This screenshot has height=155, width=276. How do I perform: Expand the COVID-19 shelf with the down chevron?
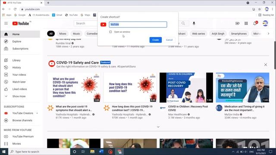pyautogui.click(x=158, y=127)
